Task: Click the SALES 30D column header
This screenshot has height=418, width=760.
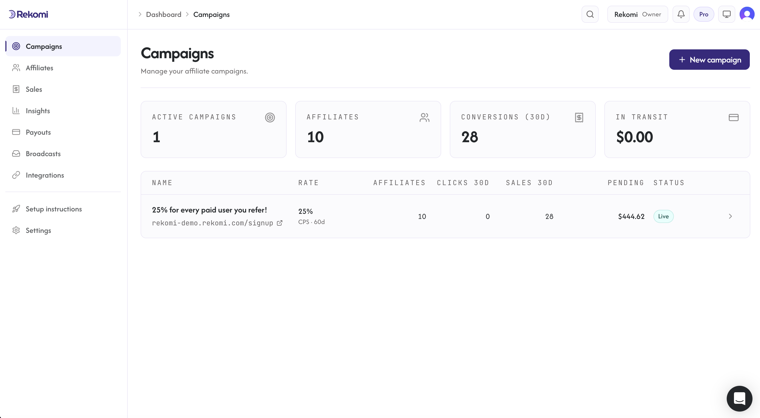Action: (529, 183)
